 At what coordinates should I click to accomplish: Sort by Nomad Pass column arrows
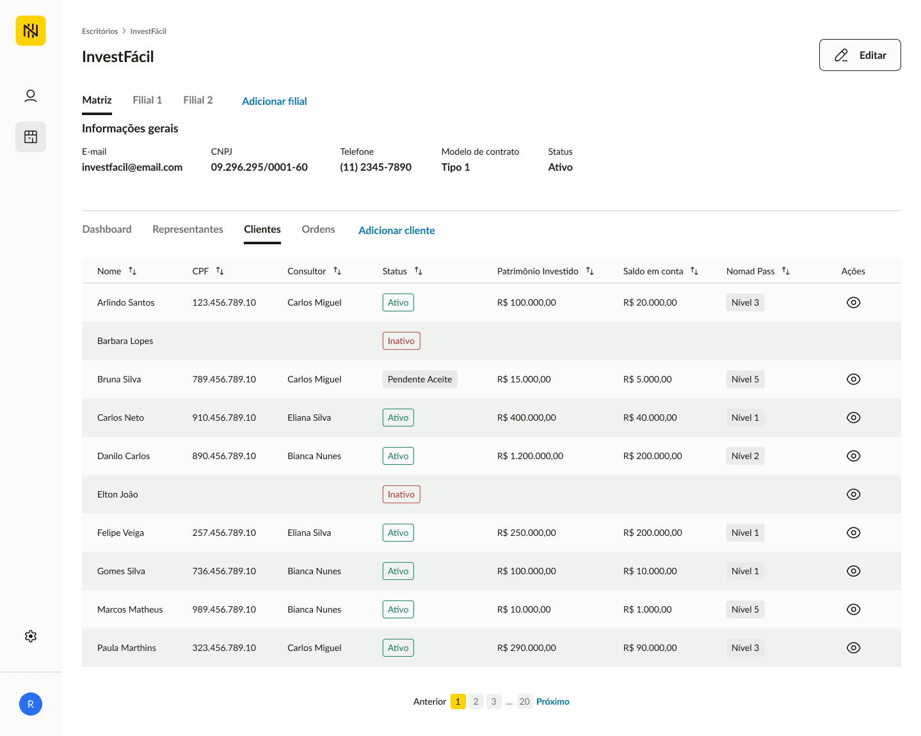point(786,271)
